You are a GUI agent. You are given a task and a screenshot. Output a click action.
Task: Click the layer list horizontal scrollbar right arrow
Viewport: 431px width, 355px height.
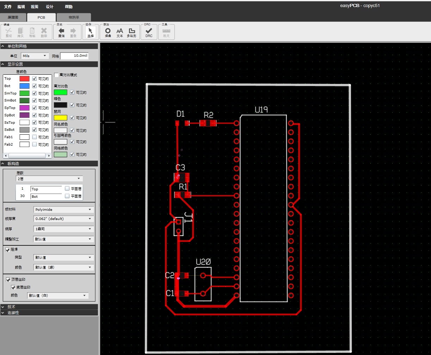(49, 155)
